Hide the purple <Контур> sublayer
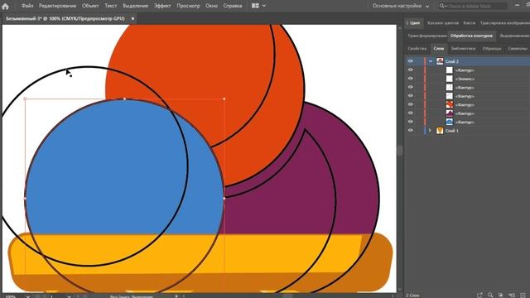 [x=411, y=113]
